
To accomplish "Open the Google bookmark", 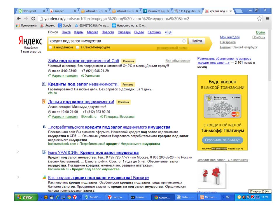I will [x=65, y=26].
